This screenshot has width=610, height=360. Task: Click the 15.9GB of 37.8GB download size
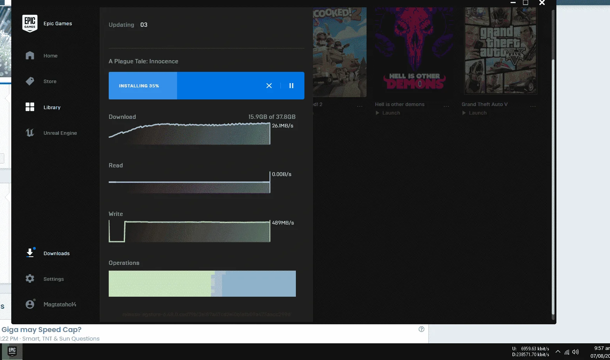pyautogui.click(x=272, y=117)
